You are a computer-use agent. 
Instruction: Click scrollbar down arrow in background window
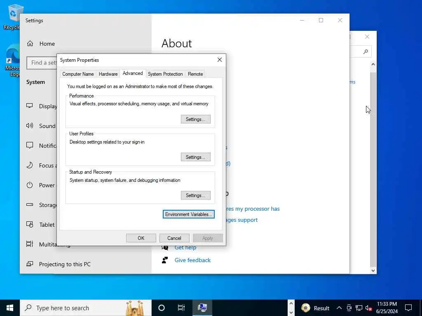click(x=373, y=271)
